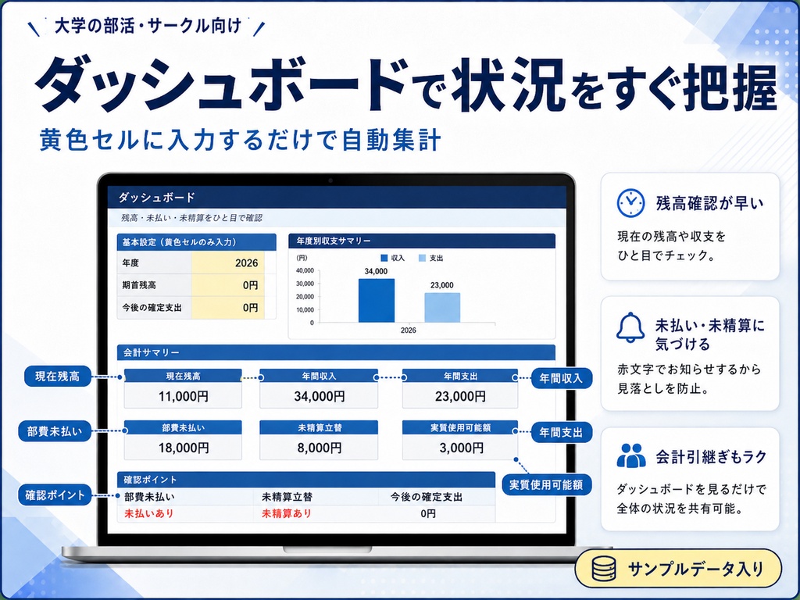Click the database icon in サンプルデータ入り badge
800x600 pixels.
[x=605, y=569]
